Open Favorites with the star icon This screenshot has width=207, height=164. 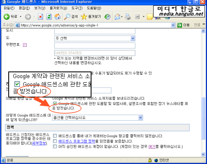(x=84, y=17)
